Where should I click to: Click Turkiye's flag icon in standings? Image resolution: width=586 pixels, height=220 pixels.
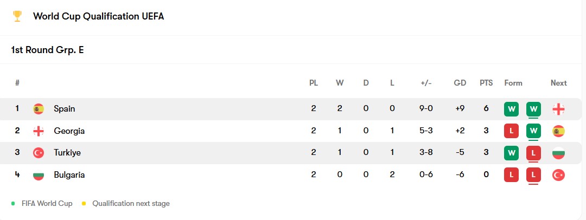pos(39,153)
